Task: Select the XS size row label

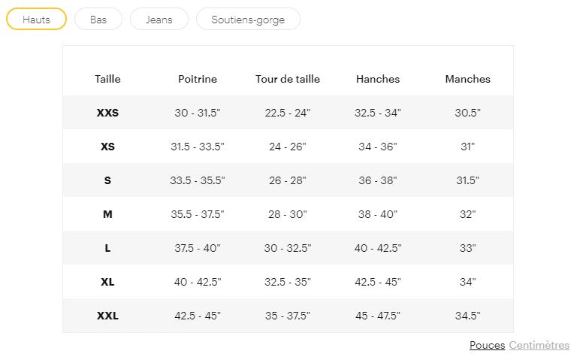Action: (x=107, y=147)
